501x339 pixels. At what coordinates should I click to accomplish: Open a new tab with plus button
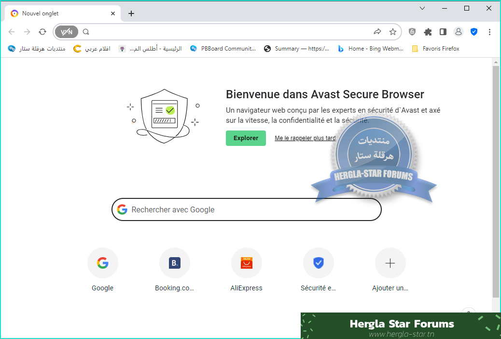131,13
